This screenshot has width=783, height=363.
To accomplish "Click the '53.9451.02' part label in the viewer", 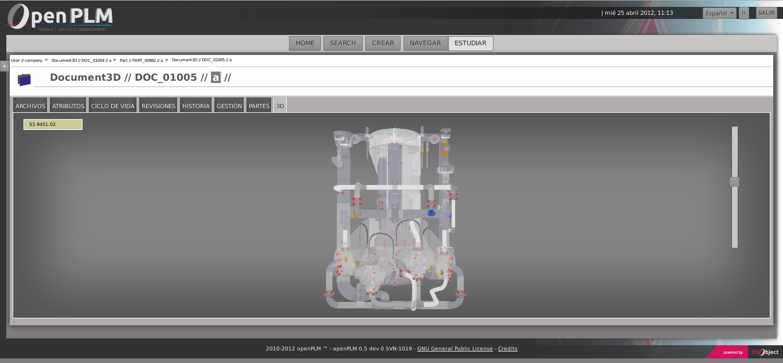I will click(53, 124).
